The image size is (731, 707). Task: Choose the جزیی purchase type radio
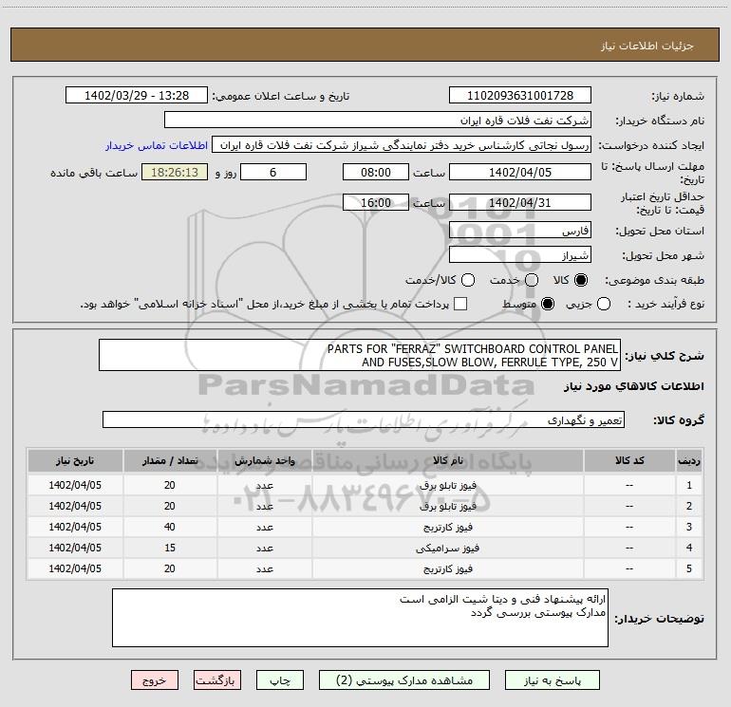pos(604,305)
